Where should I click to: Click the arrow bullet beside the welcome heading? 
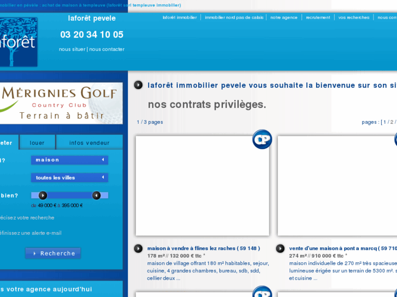pyautogui.click(x=138, y=84)
